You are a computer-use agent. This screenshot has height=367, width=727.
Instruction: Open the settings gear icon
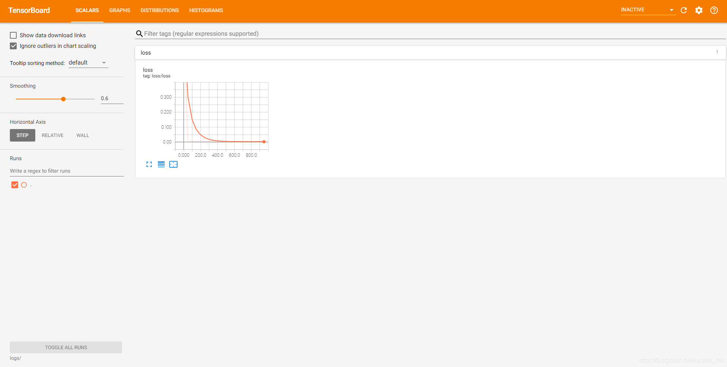coord(699,10)
